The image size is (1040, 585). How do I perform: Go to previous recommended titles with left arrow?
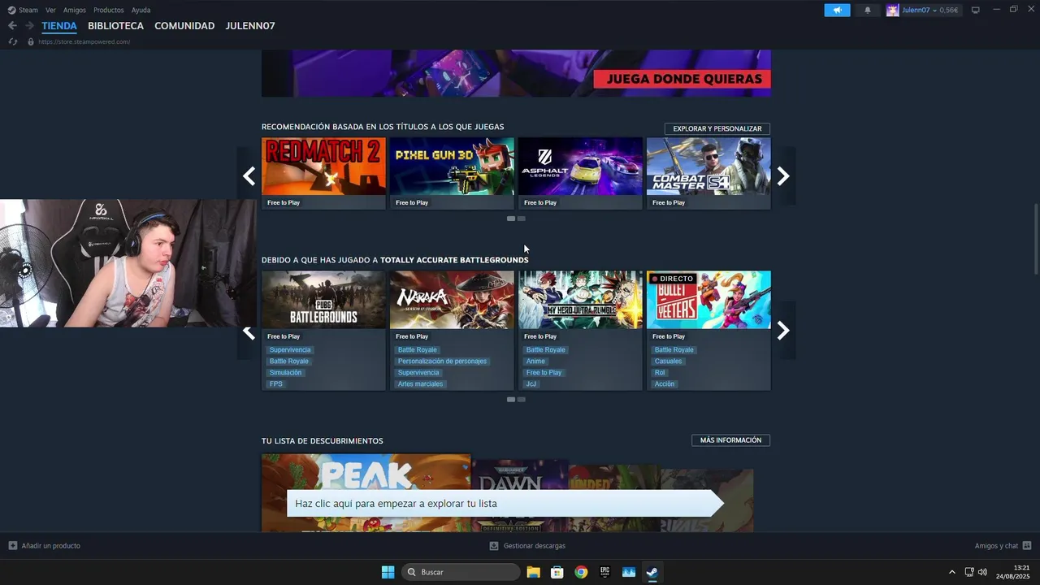pyautogui.click(x=249, y=175)
